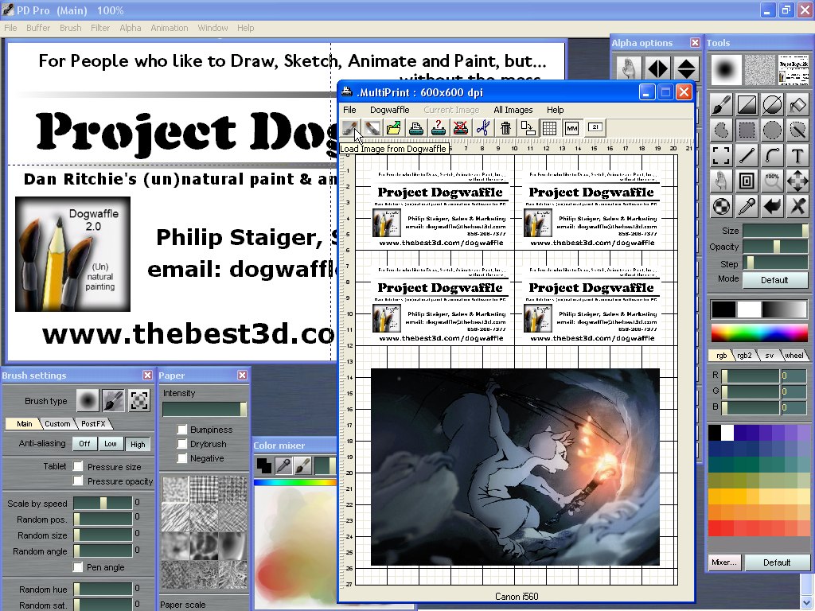
Task: Open the All Images menu in MultiPrint
Action: click(x=513, y=110)
